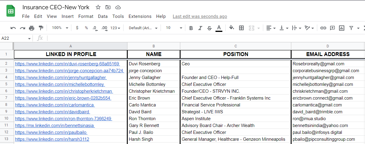The image size is (365, 144).
Task: Click the insert link icon
Action: click(323, 28)
